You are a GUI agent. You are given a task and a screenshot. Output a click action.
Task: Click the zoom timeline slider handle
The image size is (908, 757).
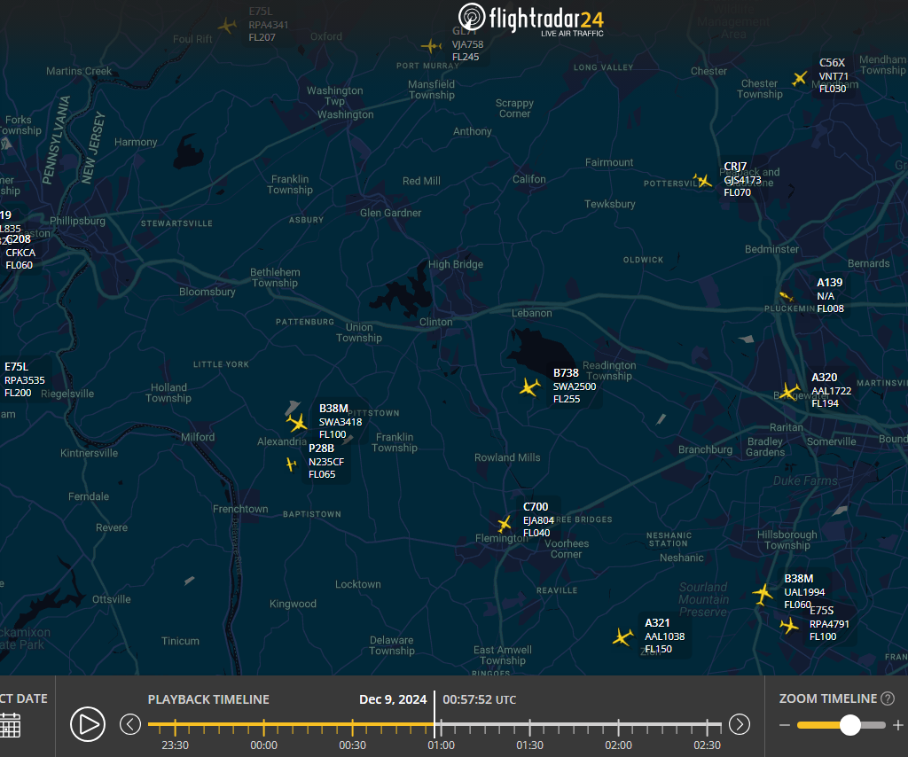[849, 725]
